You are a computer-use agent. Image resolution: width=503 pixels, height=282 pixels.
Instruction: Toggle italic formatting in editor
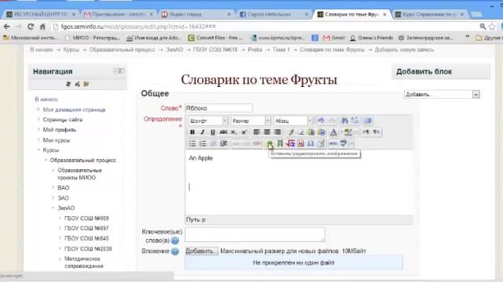[203, 132]
